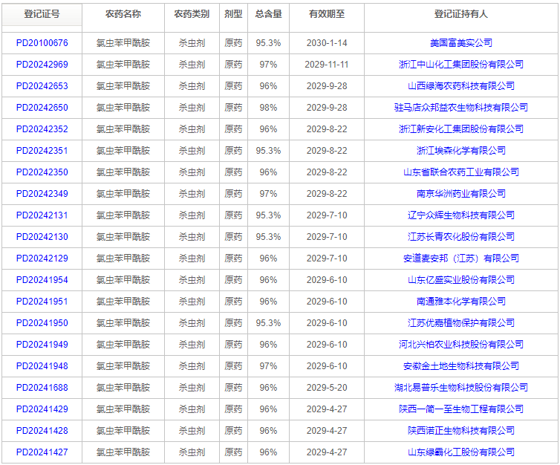Open holder 浙江中山化工集团股份有限公司
This screenshot has height=465, width=560.
pyautogui.click(x=461, y=65)
